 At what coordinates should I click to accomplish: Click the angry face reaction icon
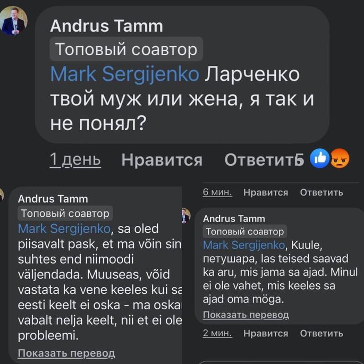338,158
